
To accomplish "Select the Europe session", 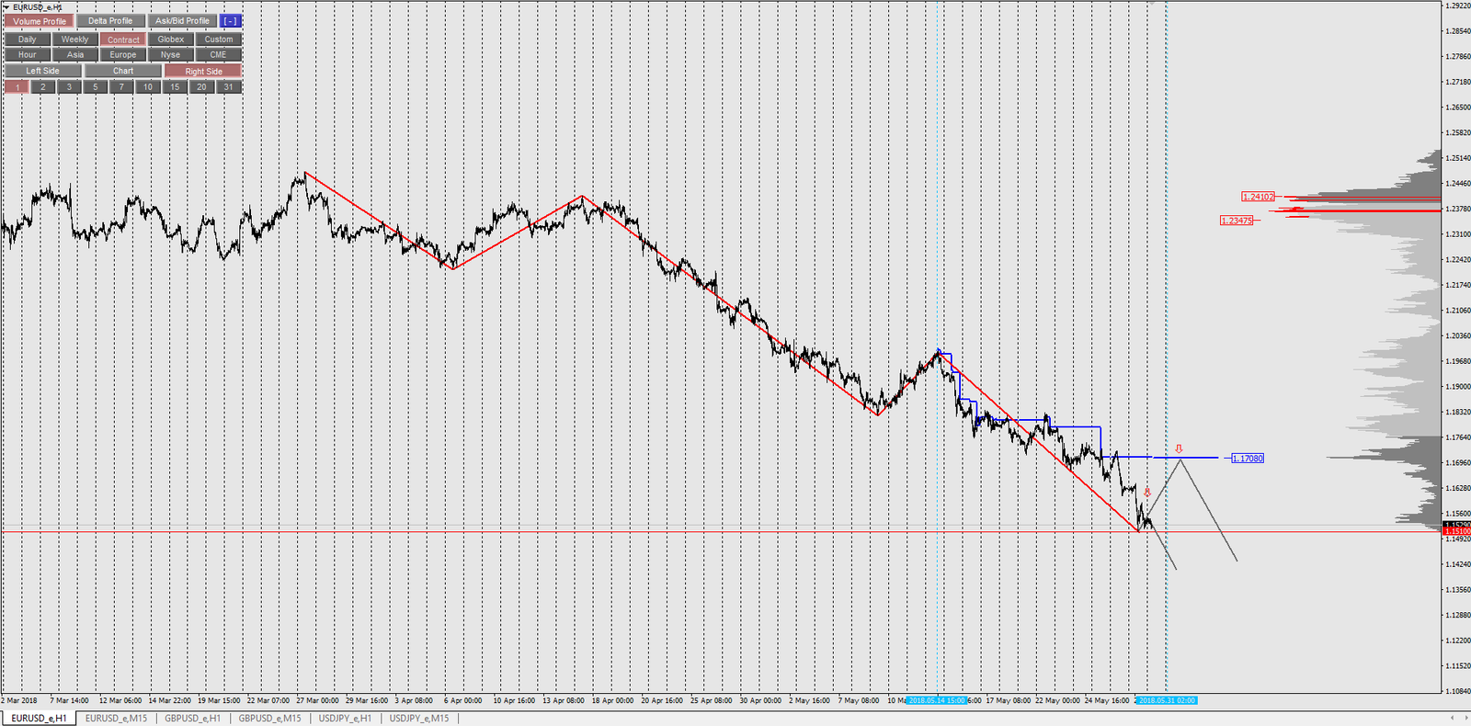I will (123, 55).
